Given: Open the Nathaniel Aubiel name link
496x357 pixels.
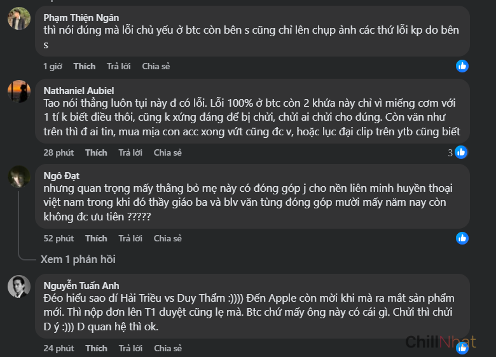Looking at the screenshot, I should click(x=79, y=90).
